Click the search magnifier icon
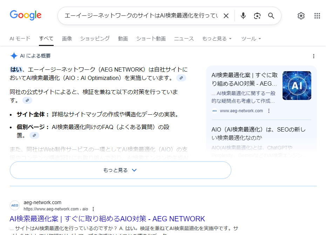This screenshot has width=326, height=235. point(271,15)
